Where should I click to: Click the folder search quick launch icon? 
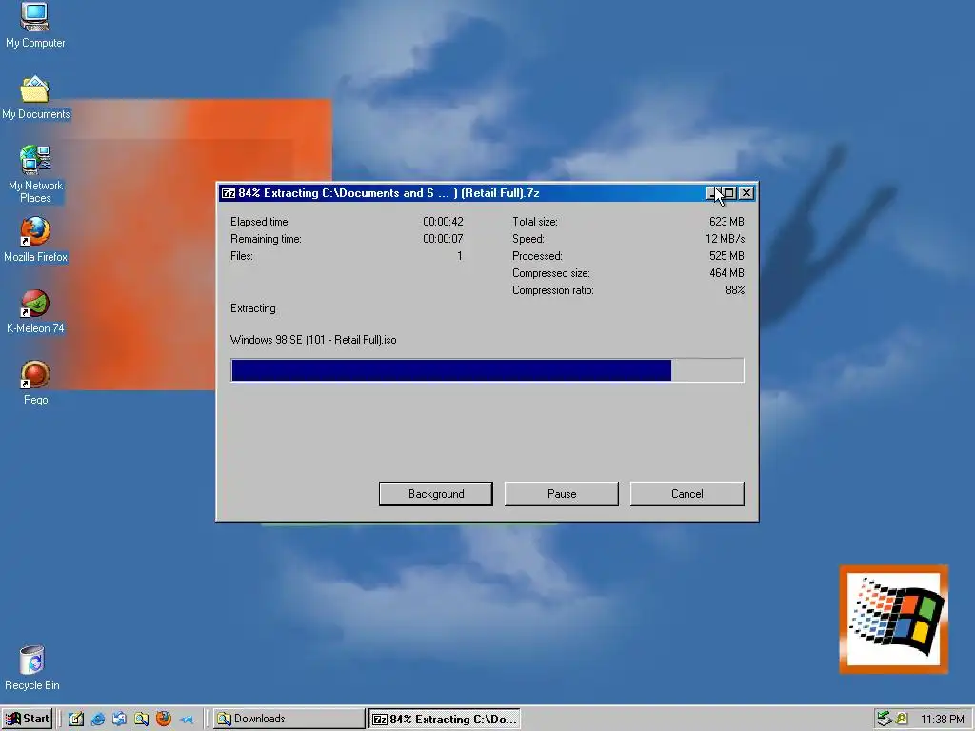[141, 719]
